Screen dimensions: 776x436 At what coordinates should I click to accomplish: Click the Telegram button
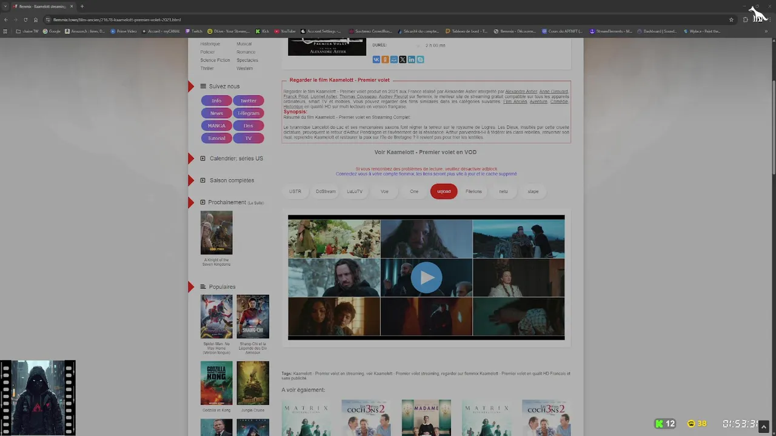point(249,113)
